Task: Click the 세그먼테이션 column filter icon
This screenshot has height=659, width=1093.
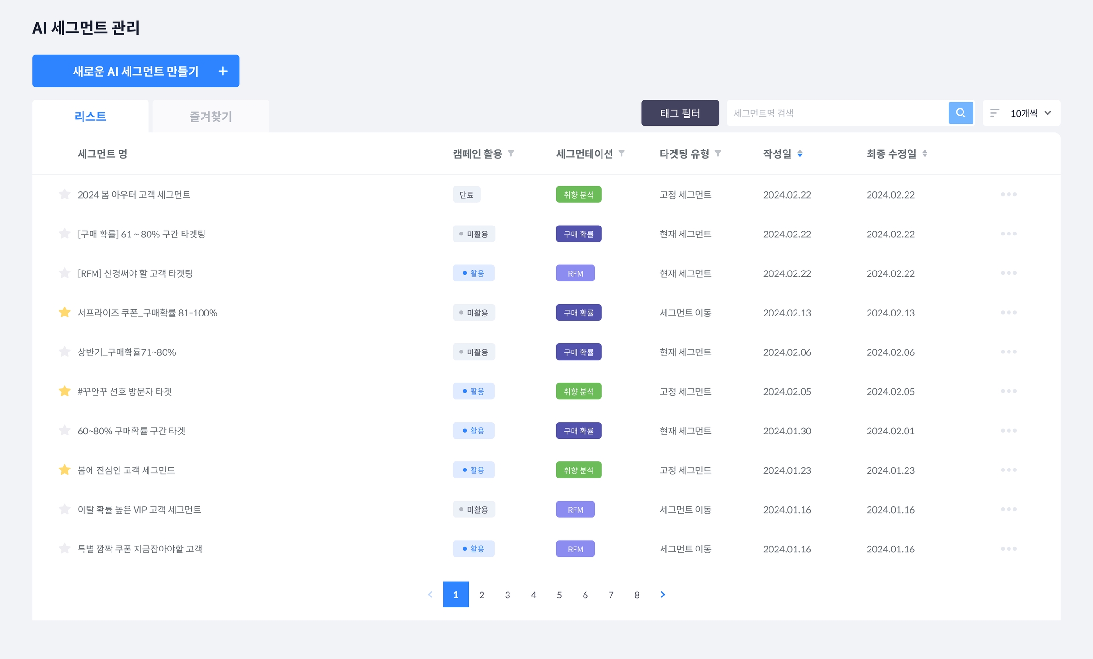Action: coord(621,153)
